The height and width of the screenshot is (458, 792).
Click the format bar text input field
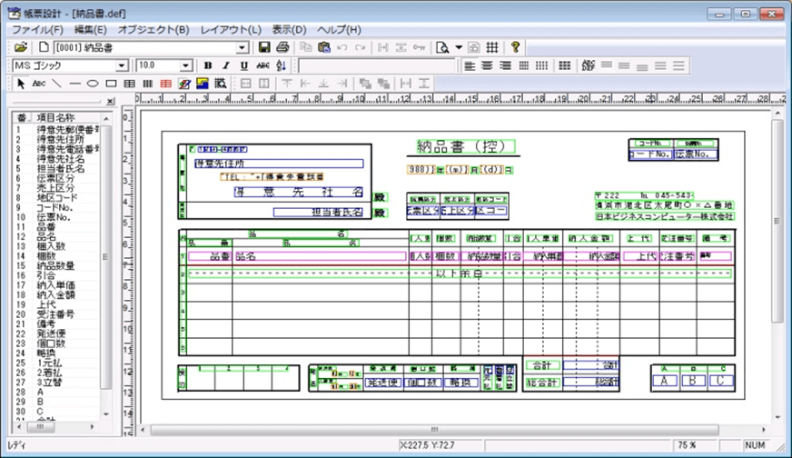376,65
